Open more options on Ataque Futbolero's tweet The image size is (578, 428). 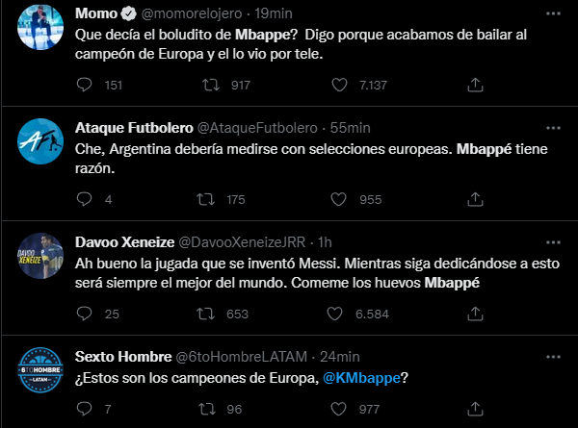(550, 129)
